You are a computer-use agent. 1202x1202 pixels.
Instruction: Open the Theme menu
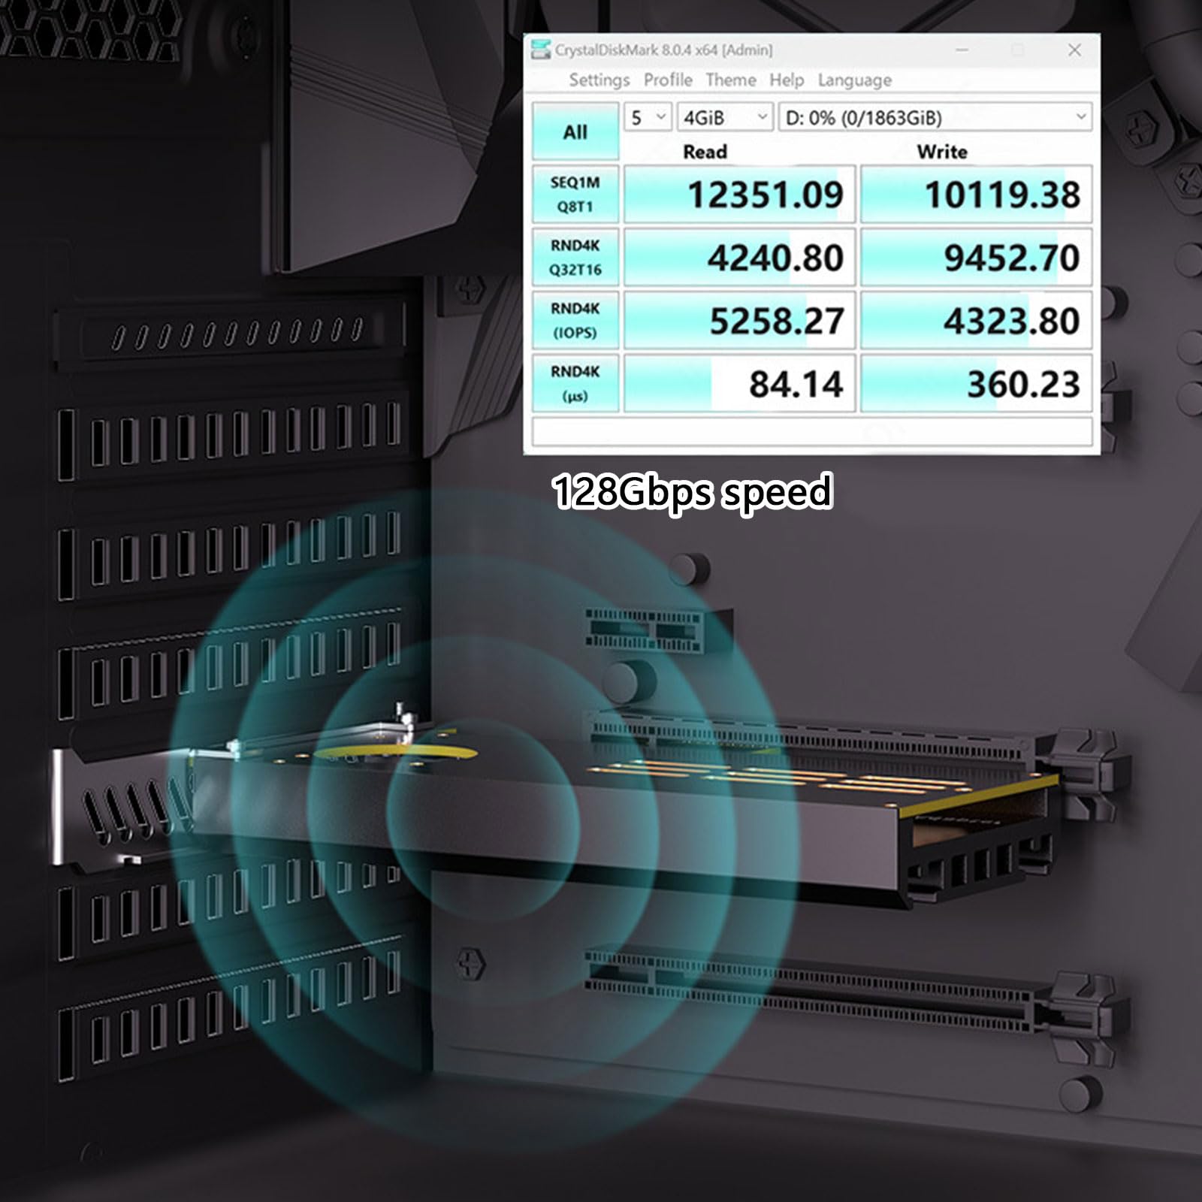click(x=731, y=80)
